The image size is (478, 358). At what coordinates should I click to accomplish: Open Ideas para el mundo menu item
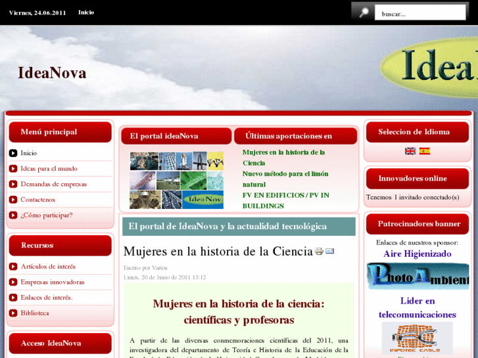pyautogui.click(x=49, y=168)
